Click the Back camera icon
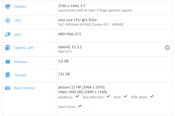Viewport: 175px width, 116px height. pyautogui.click(x=7, y=88)
